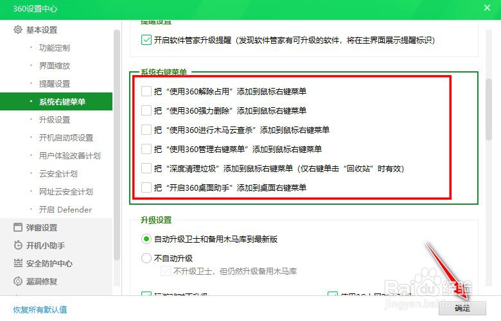This screenshot has width=501, height=321.
Task: Click the main panel scrollbar thumb
Action: click(x=489, y=109)
